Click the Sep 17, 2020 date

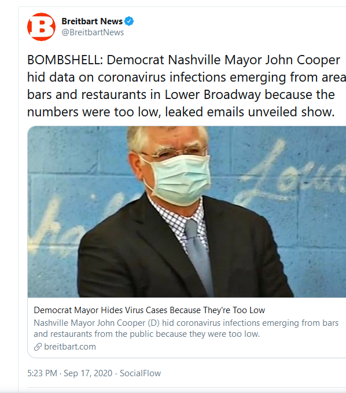88,373
